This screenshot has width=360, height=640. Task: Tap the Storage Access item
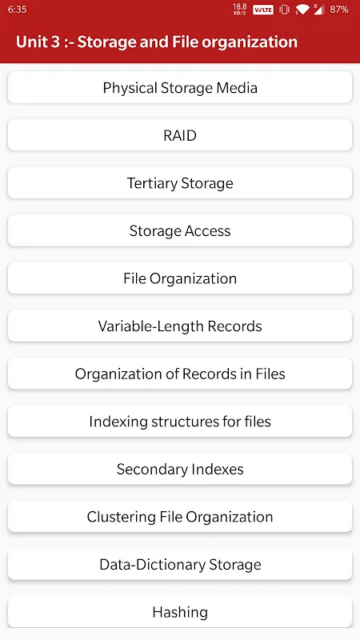[180, 230]
